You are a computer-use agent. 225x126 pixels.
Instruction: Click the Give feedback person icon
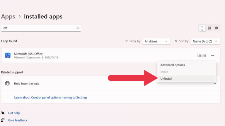click(3, 120)
